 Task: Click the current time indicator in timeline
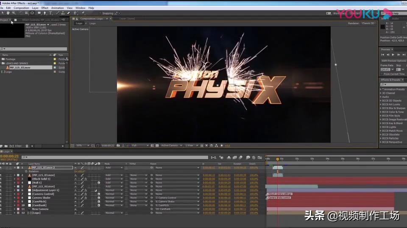pyautogui.click(x=277, y=159)
